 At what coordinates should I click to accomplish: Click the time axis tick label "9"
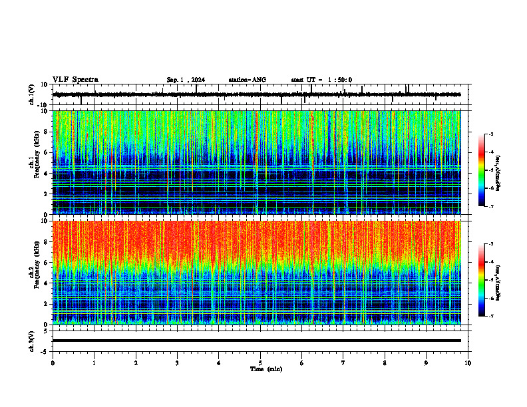[426, 363]
